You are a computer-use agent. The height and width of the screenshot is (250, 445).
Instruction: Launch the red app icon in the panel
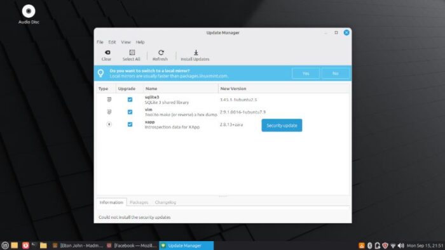(25, 245)
